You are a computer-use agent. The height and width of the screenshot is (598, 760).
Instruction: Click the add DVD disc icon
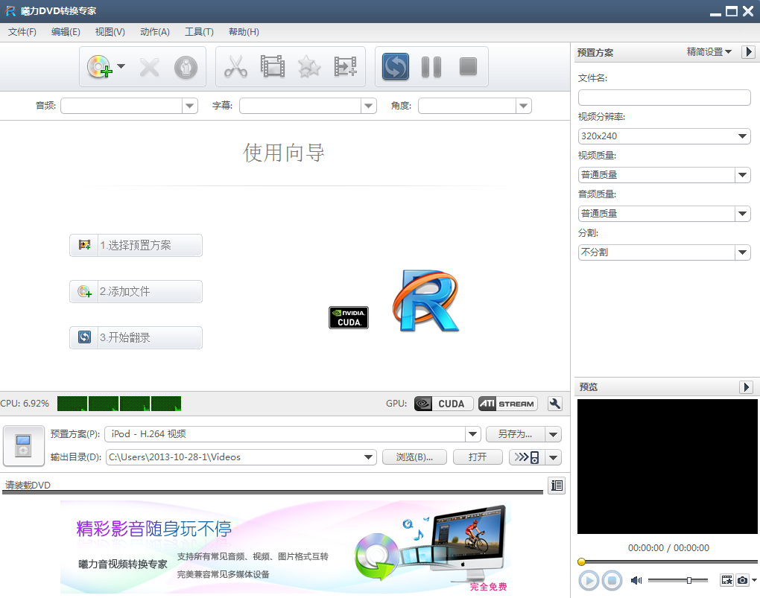point(99,67)
